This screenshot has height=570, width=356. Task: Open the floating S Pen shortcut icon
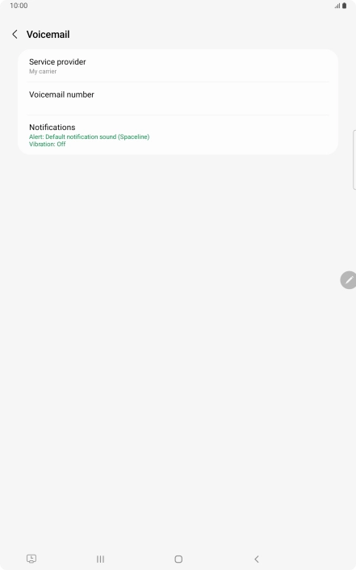coord(349,280)
